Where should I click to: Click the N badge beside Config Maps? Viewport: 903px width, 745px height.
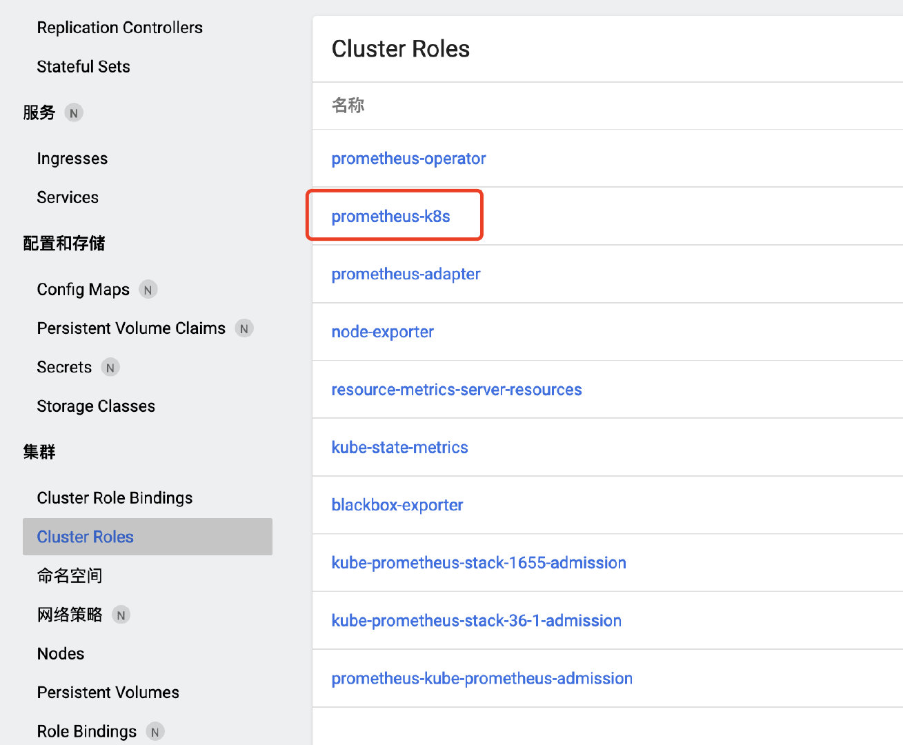coord(148,289)
